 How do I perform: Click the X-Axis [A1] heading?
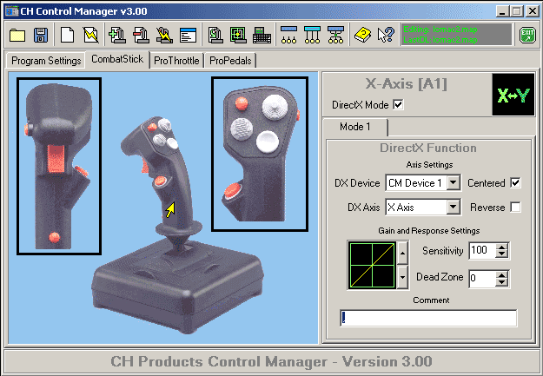[407, 83]
